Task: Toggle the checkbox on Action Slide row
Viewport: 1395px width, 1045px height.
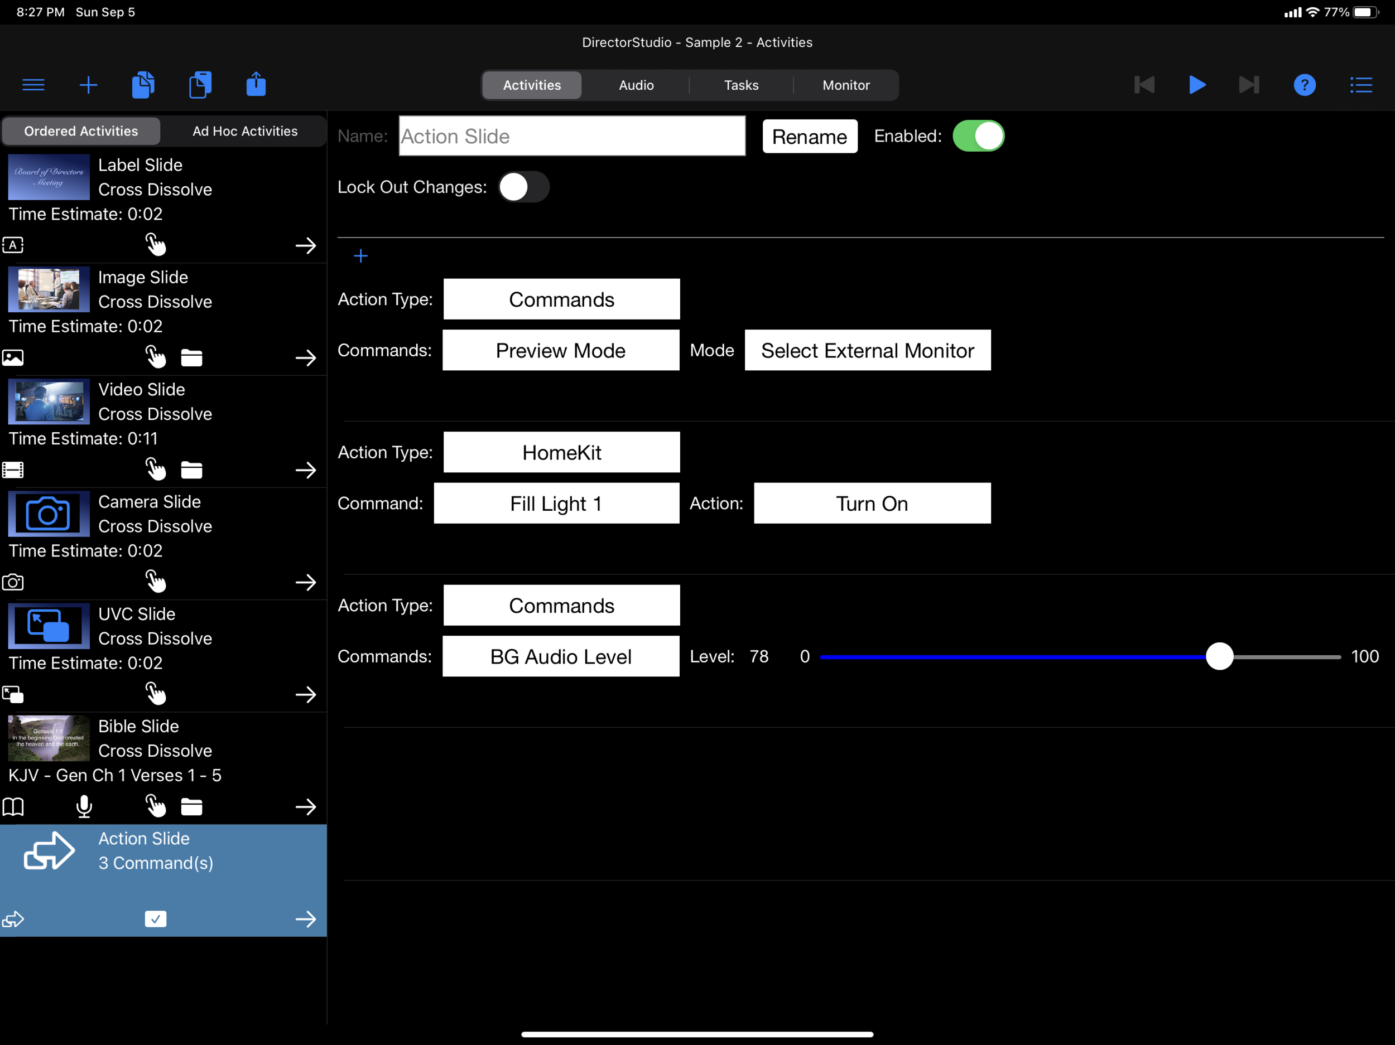Action: [x=156, y=919]
